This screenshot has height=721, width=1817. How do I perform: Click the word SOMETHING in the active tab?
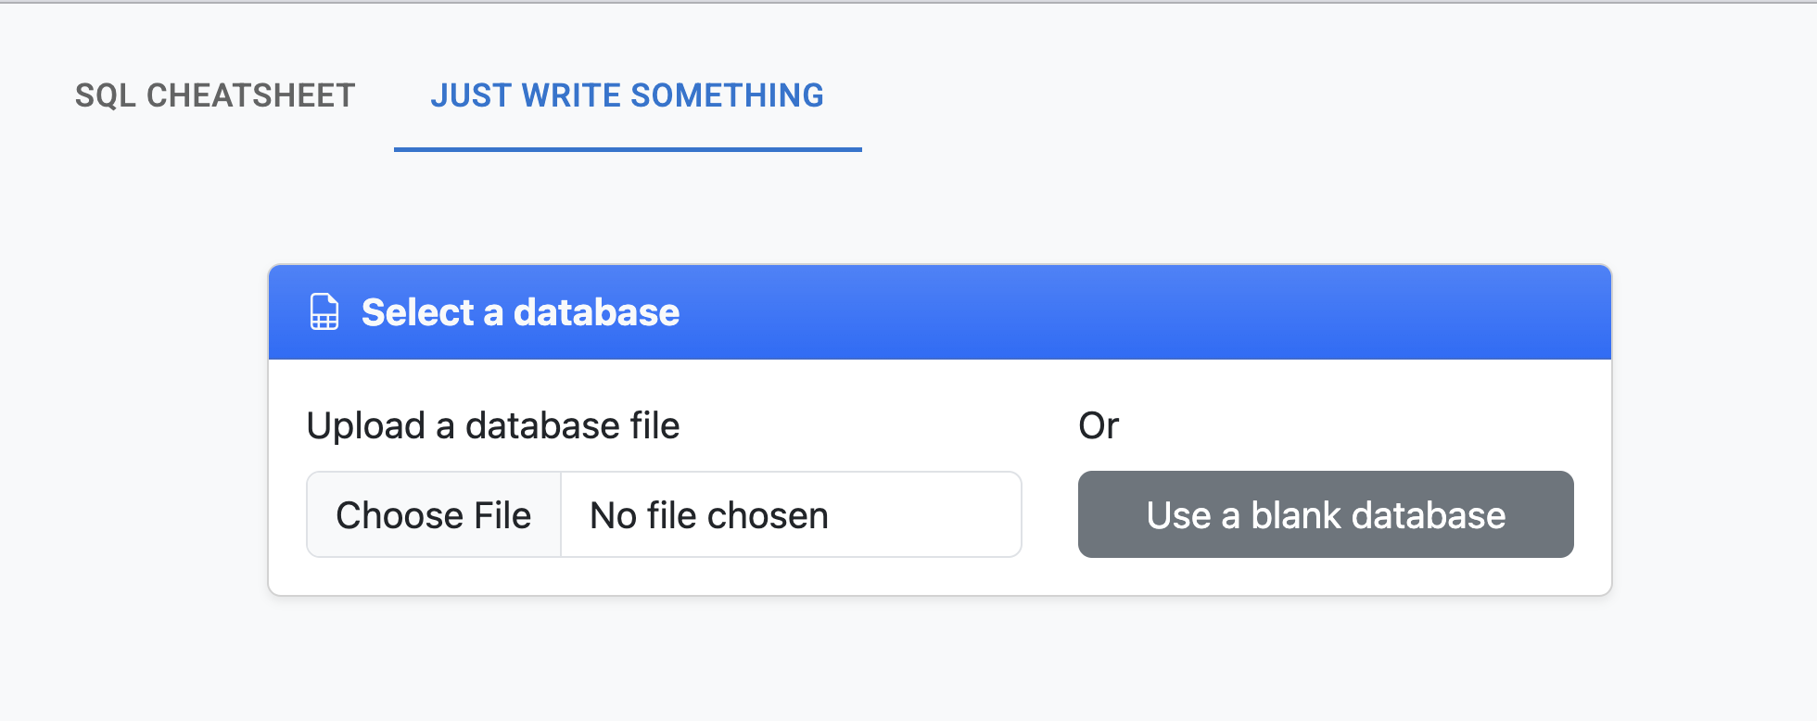click(x=727, y=95)
